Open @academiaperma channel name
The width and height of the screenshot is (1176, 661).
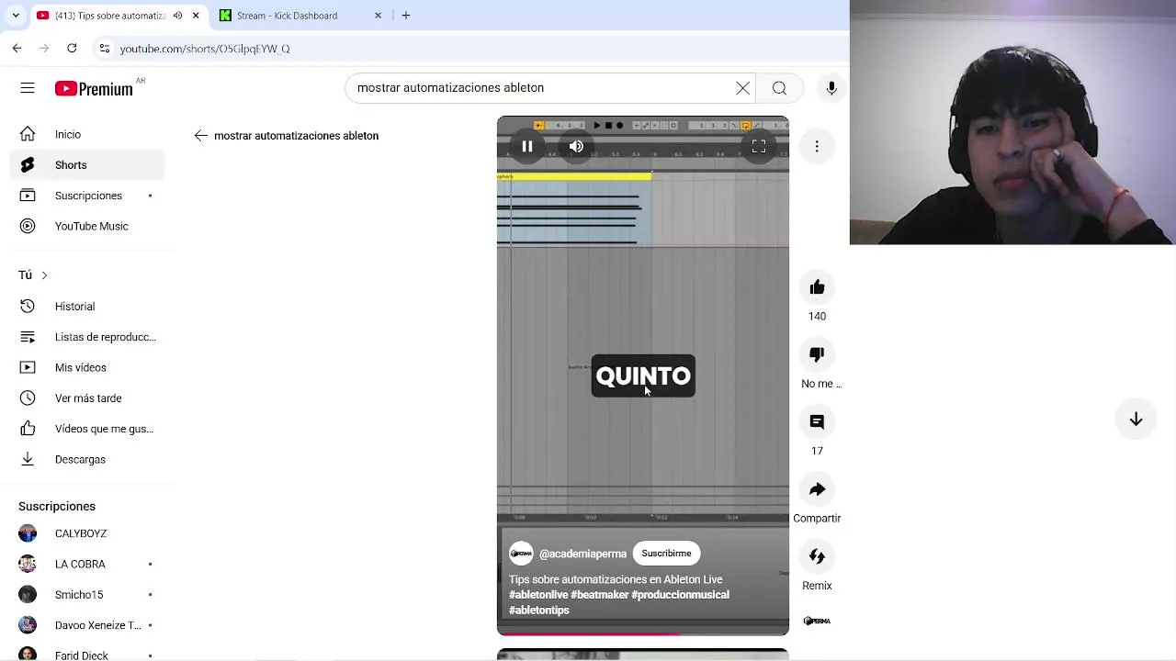pos(582,554)
